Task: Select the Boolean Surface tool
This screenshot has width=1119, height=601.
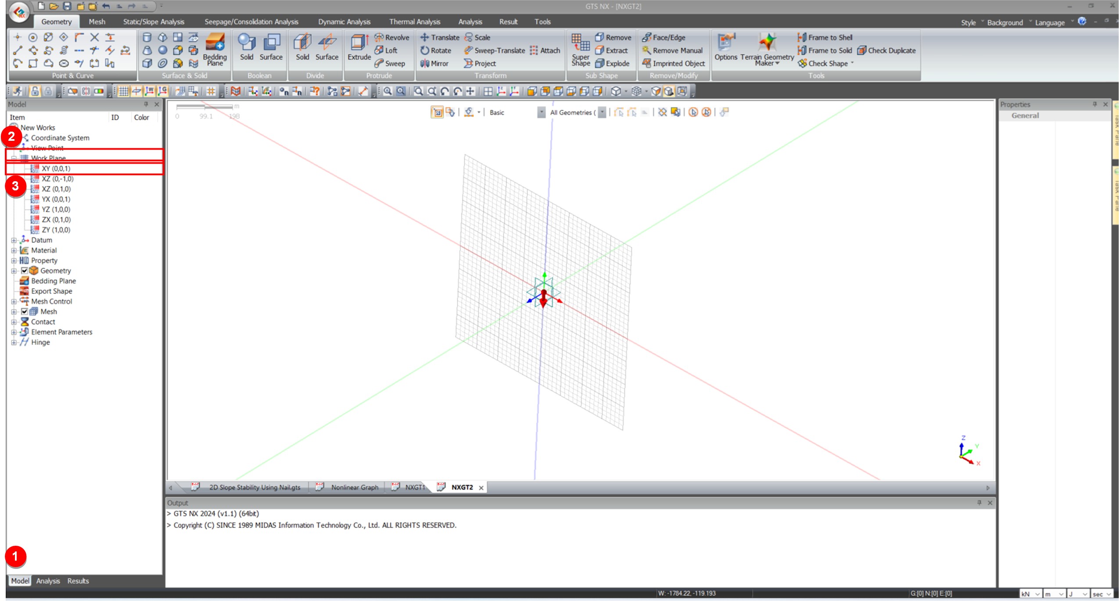Action: [271, 47]
